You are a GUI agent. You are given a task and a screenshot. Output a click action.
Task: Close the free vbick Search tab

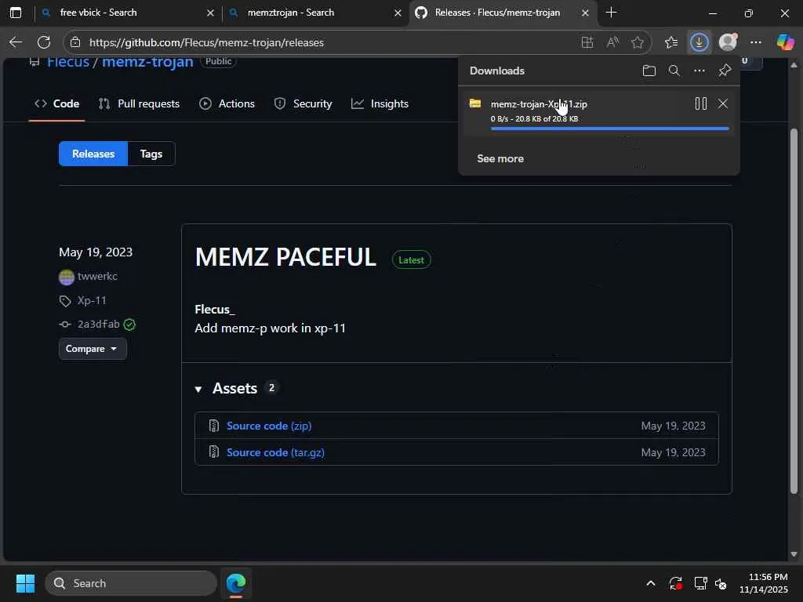click(x=210, y=13)
